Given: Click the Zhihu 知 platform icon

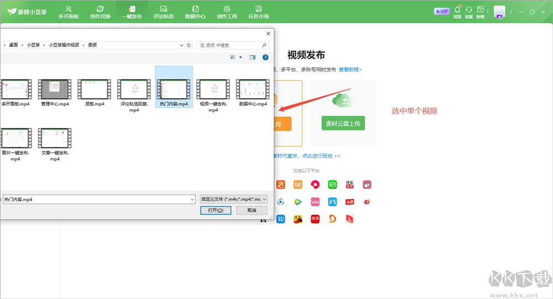Looking at the screenshot, I should point(281,219).
